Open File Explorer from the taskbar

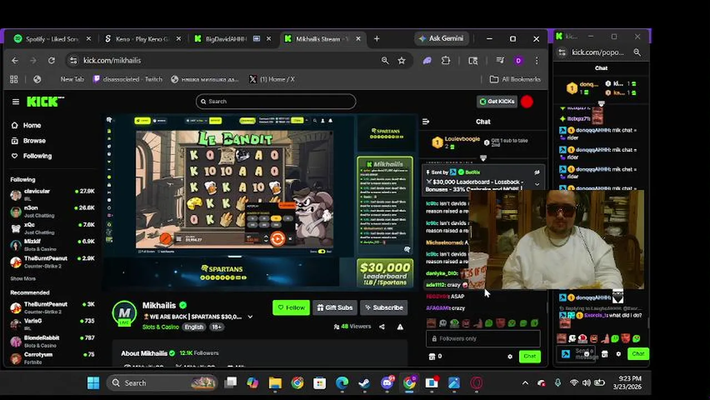coord(275,383)
